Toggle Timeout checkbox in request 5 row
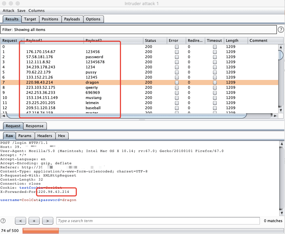This screenshot has width=285, height=234. 215,72
